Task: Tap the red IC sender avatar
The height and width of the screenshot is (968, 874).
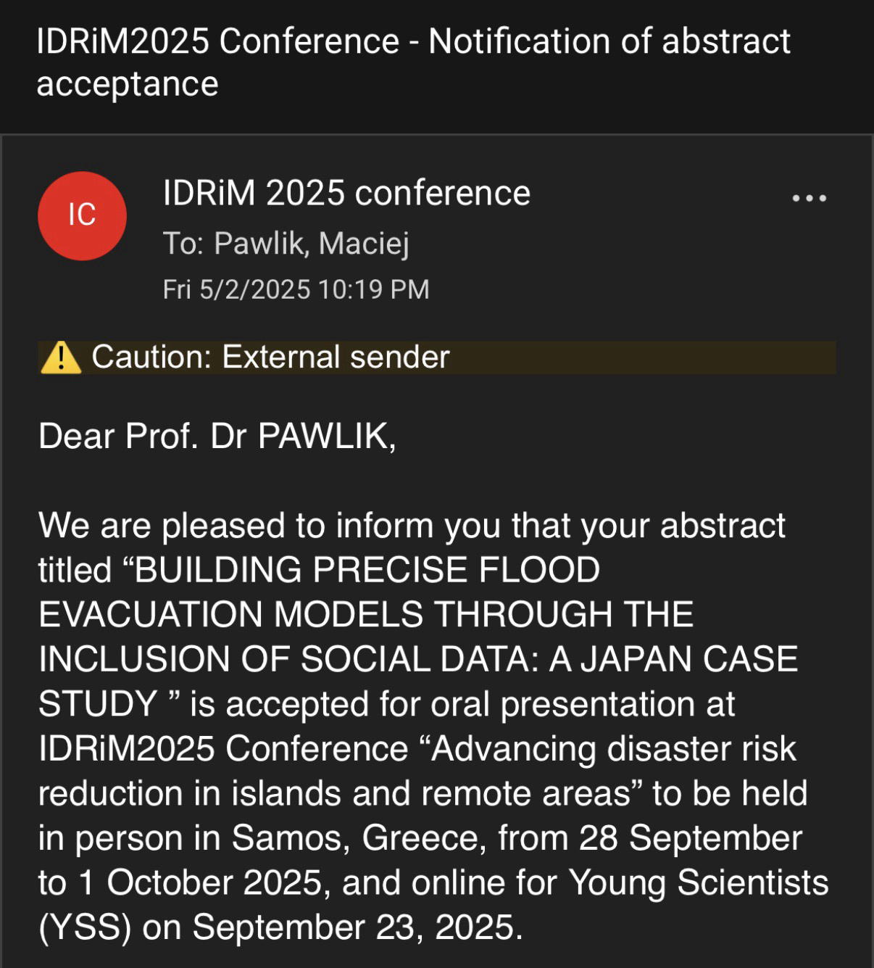Action: click(82, 215)
